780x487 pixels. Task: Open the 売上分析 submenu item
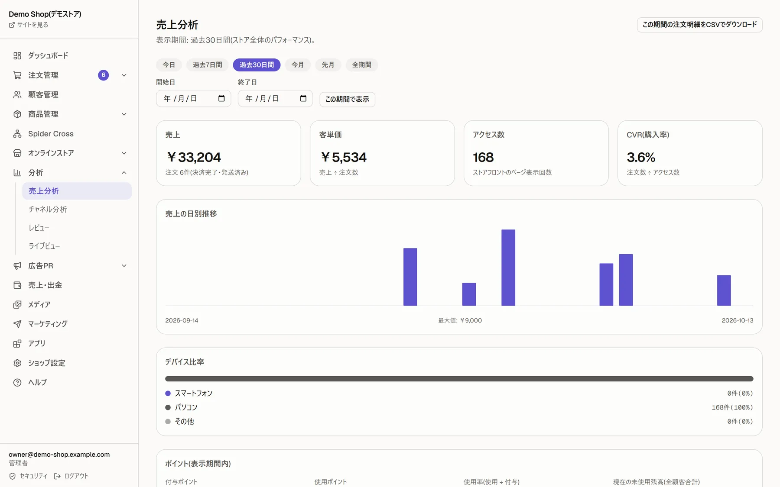[x=77, y=191]
